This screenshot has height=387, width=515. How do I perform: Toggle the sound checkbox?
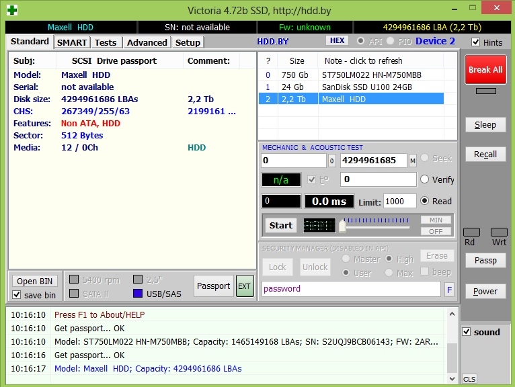coord(467,331)
